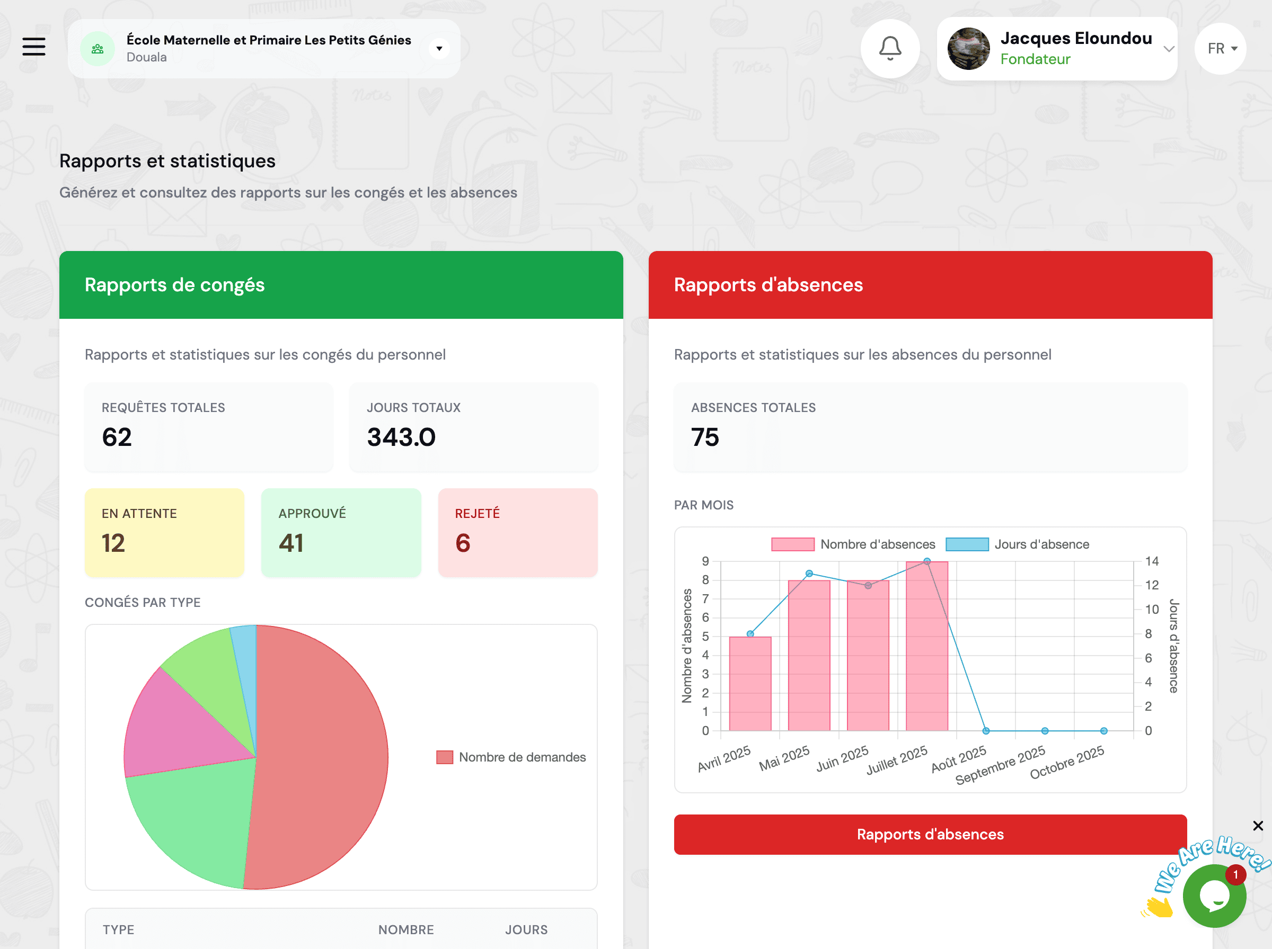Dismiss the We Are Here chat prompt
The height and width of the screenshot is (949, 1272).
1259,826
